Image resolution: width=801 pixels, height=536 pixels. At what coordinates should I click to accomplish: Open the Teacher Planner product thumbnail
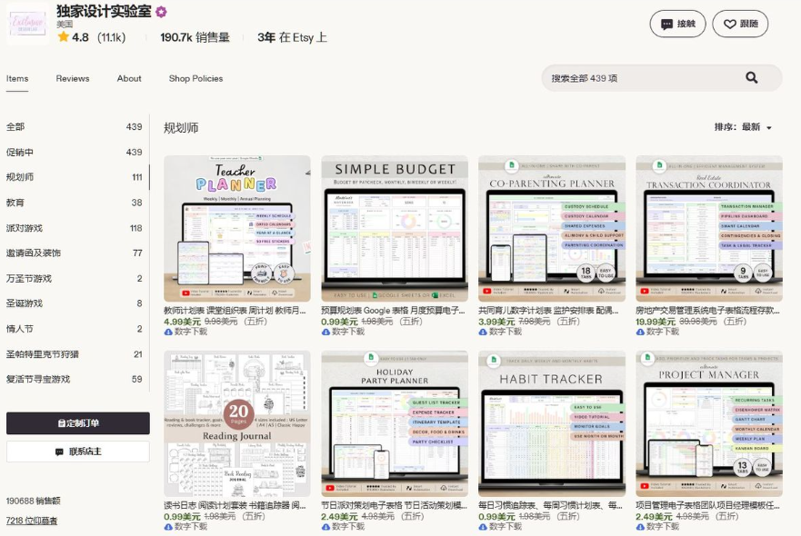[237, 229]
